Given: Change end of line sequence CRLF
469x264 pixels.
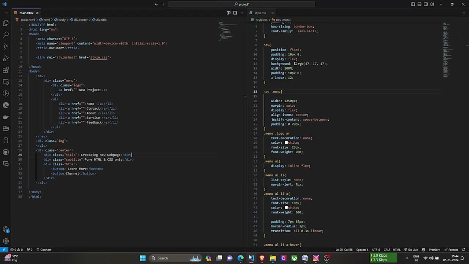Looking at the screenshot, I should [387, 250].
